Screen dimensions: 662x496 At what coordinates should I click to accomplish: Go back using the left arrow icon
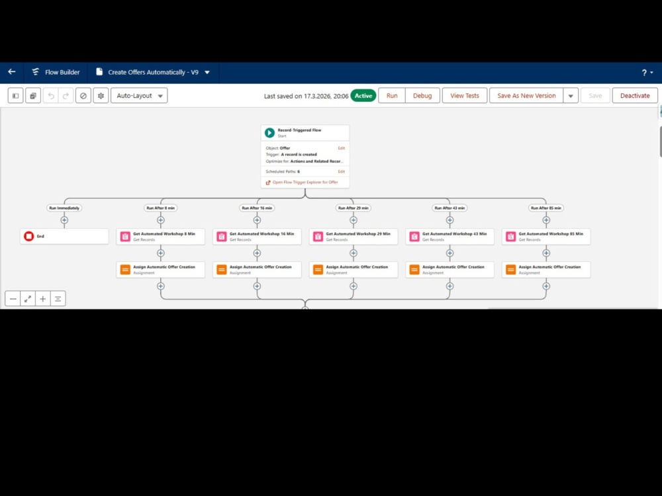(x=12, y=72)
